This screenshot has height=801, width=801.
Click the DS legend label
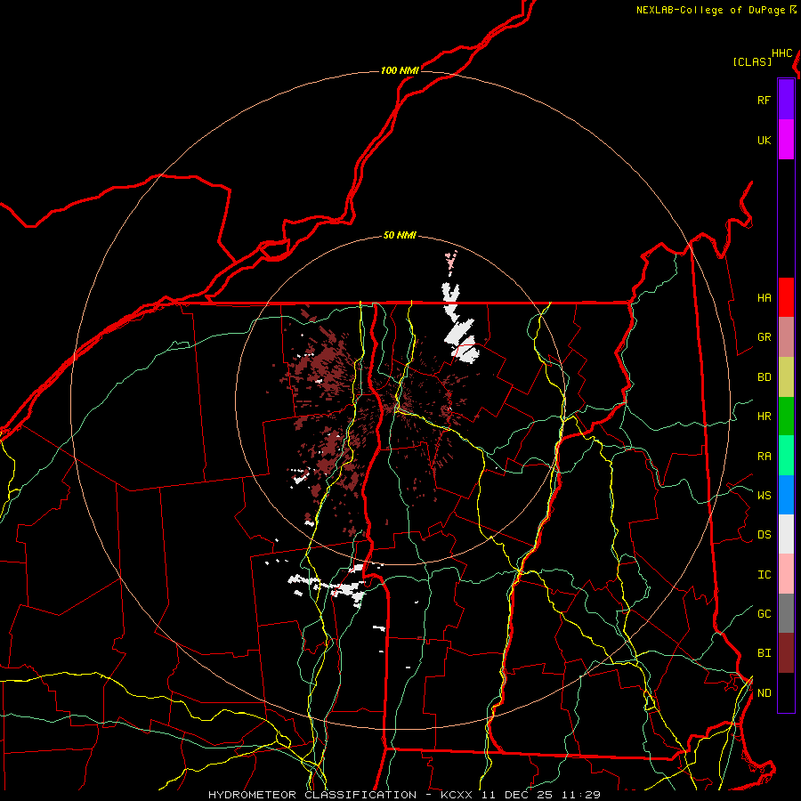point(764,534)
